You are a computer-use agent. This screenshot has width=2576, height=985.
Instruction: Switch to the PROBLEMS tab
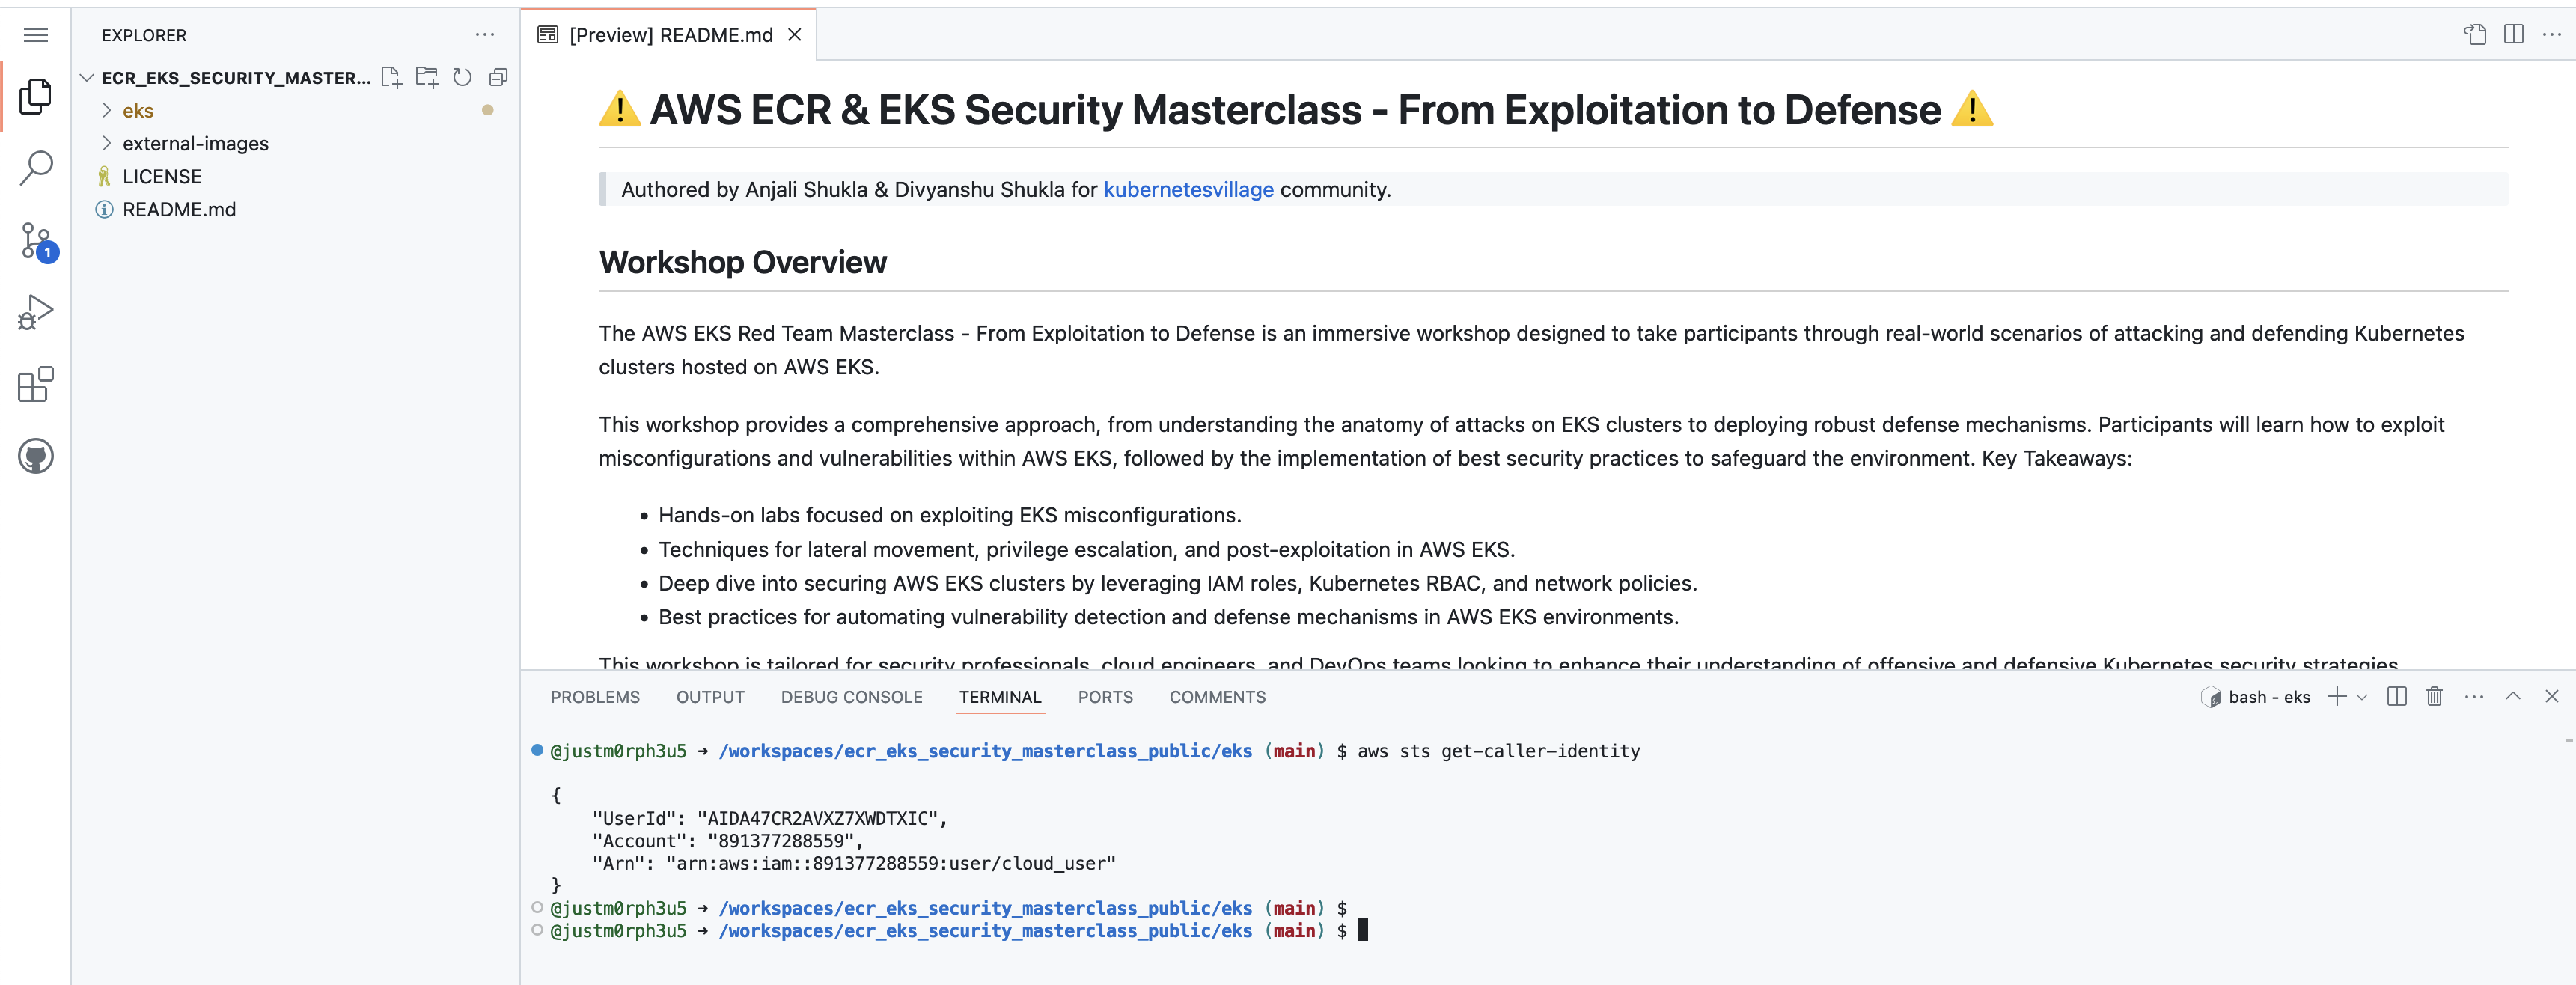tap(595, 697)
